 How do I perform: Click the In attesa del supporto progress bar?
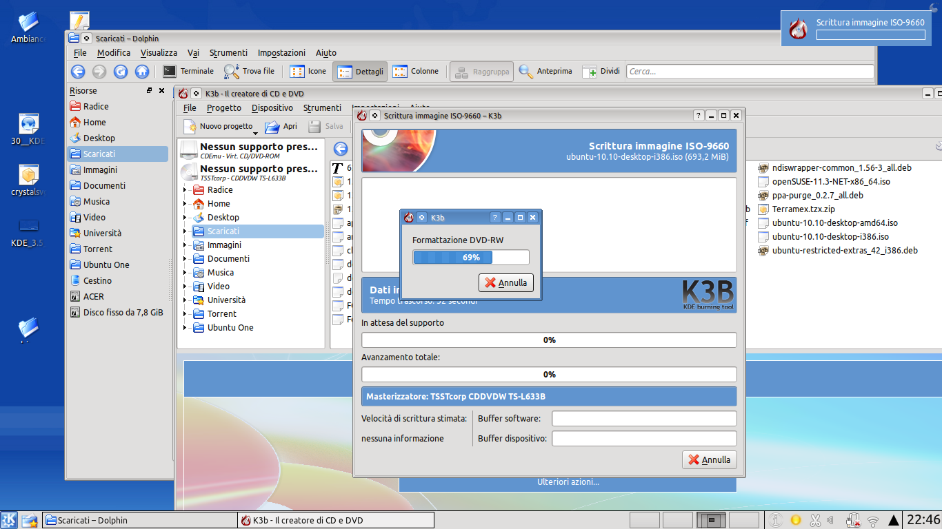pos(549,340)
